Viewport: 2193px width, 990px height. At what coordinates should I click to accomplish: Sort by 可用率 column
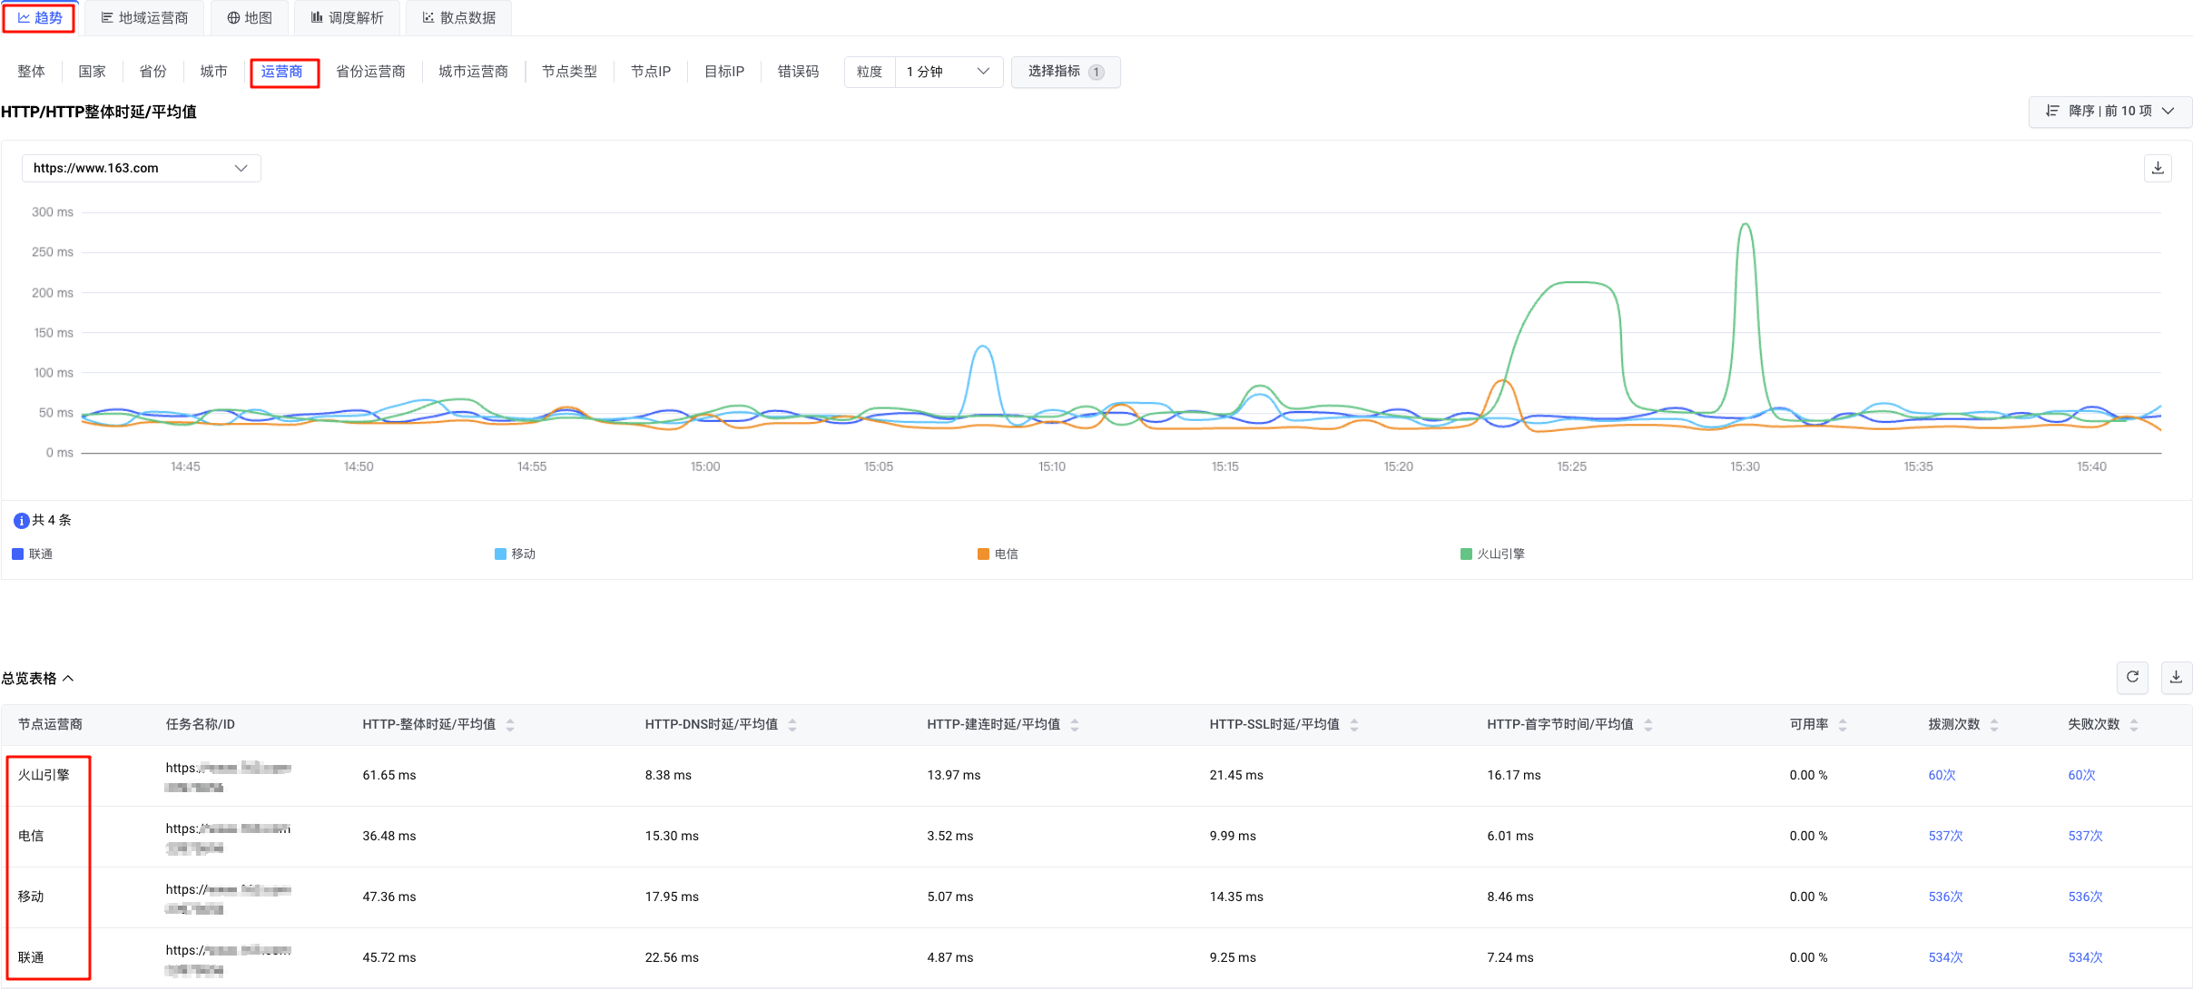1843,725
